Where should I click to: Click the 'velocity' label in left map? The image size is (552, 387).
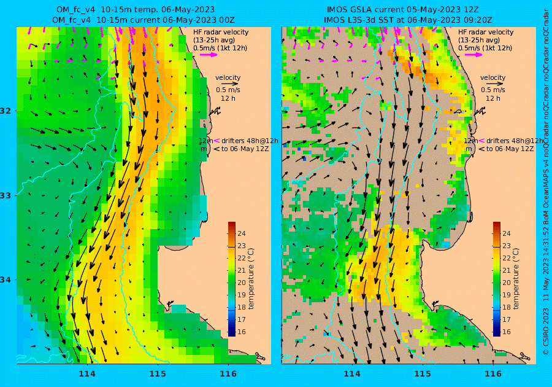[x=228, y=77]
